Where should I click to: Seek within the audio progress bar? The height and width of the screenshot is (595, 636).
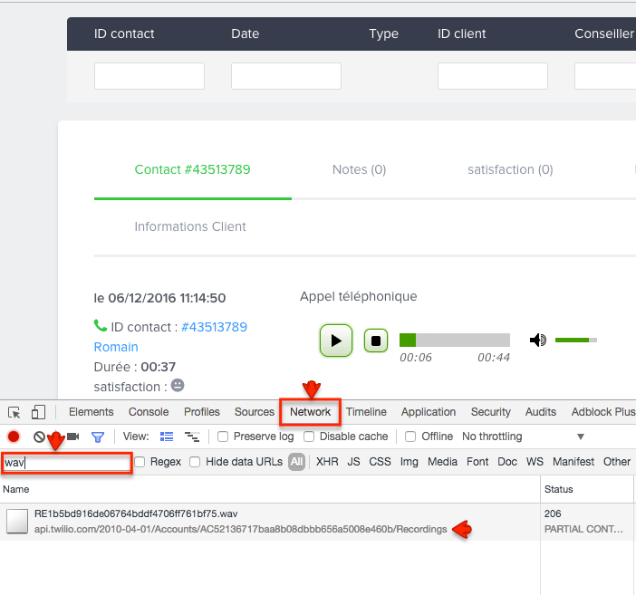[x=454, y=340]
